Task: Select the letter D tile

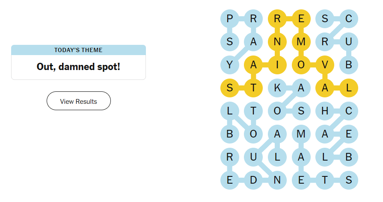Action: pos(253,180)
